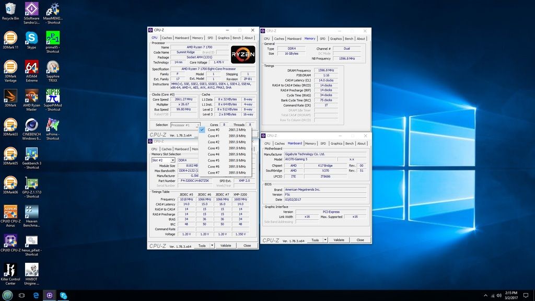Click the American Megatrends Inc. BIOS brand
The height and width of the screenshot is (301, 535).
tap(325, 189)
